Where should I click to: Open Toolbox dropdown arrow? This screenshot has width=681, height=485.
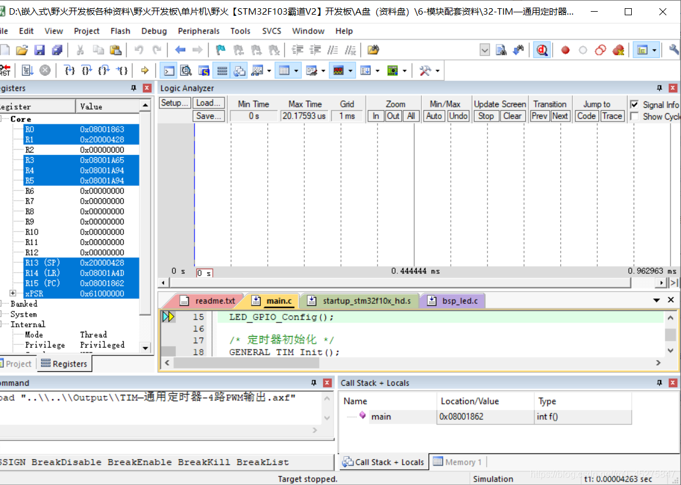click(437, 70)
